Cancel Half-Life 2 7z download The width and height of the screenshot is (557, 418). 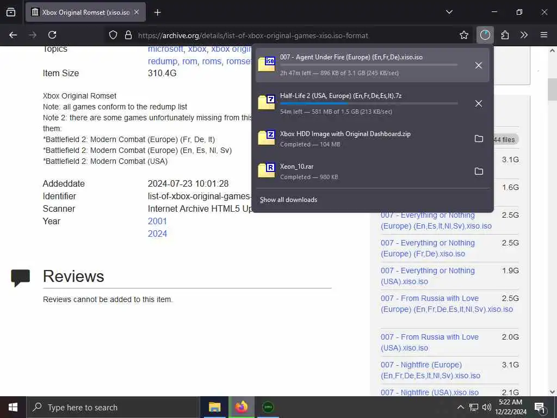tap(479, 103)
